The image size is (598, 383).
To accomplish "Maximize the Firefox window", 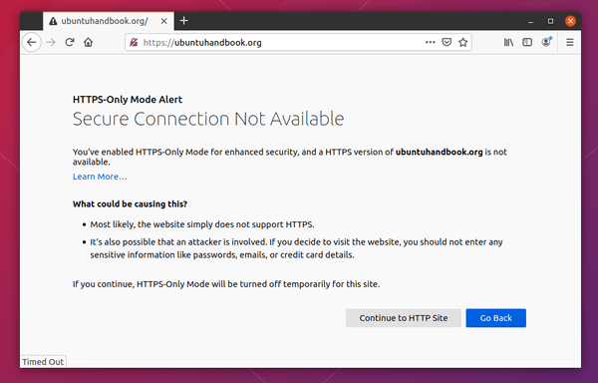I will (550, 21).
